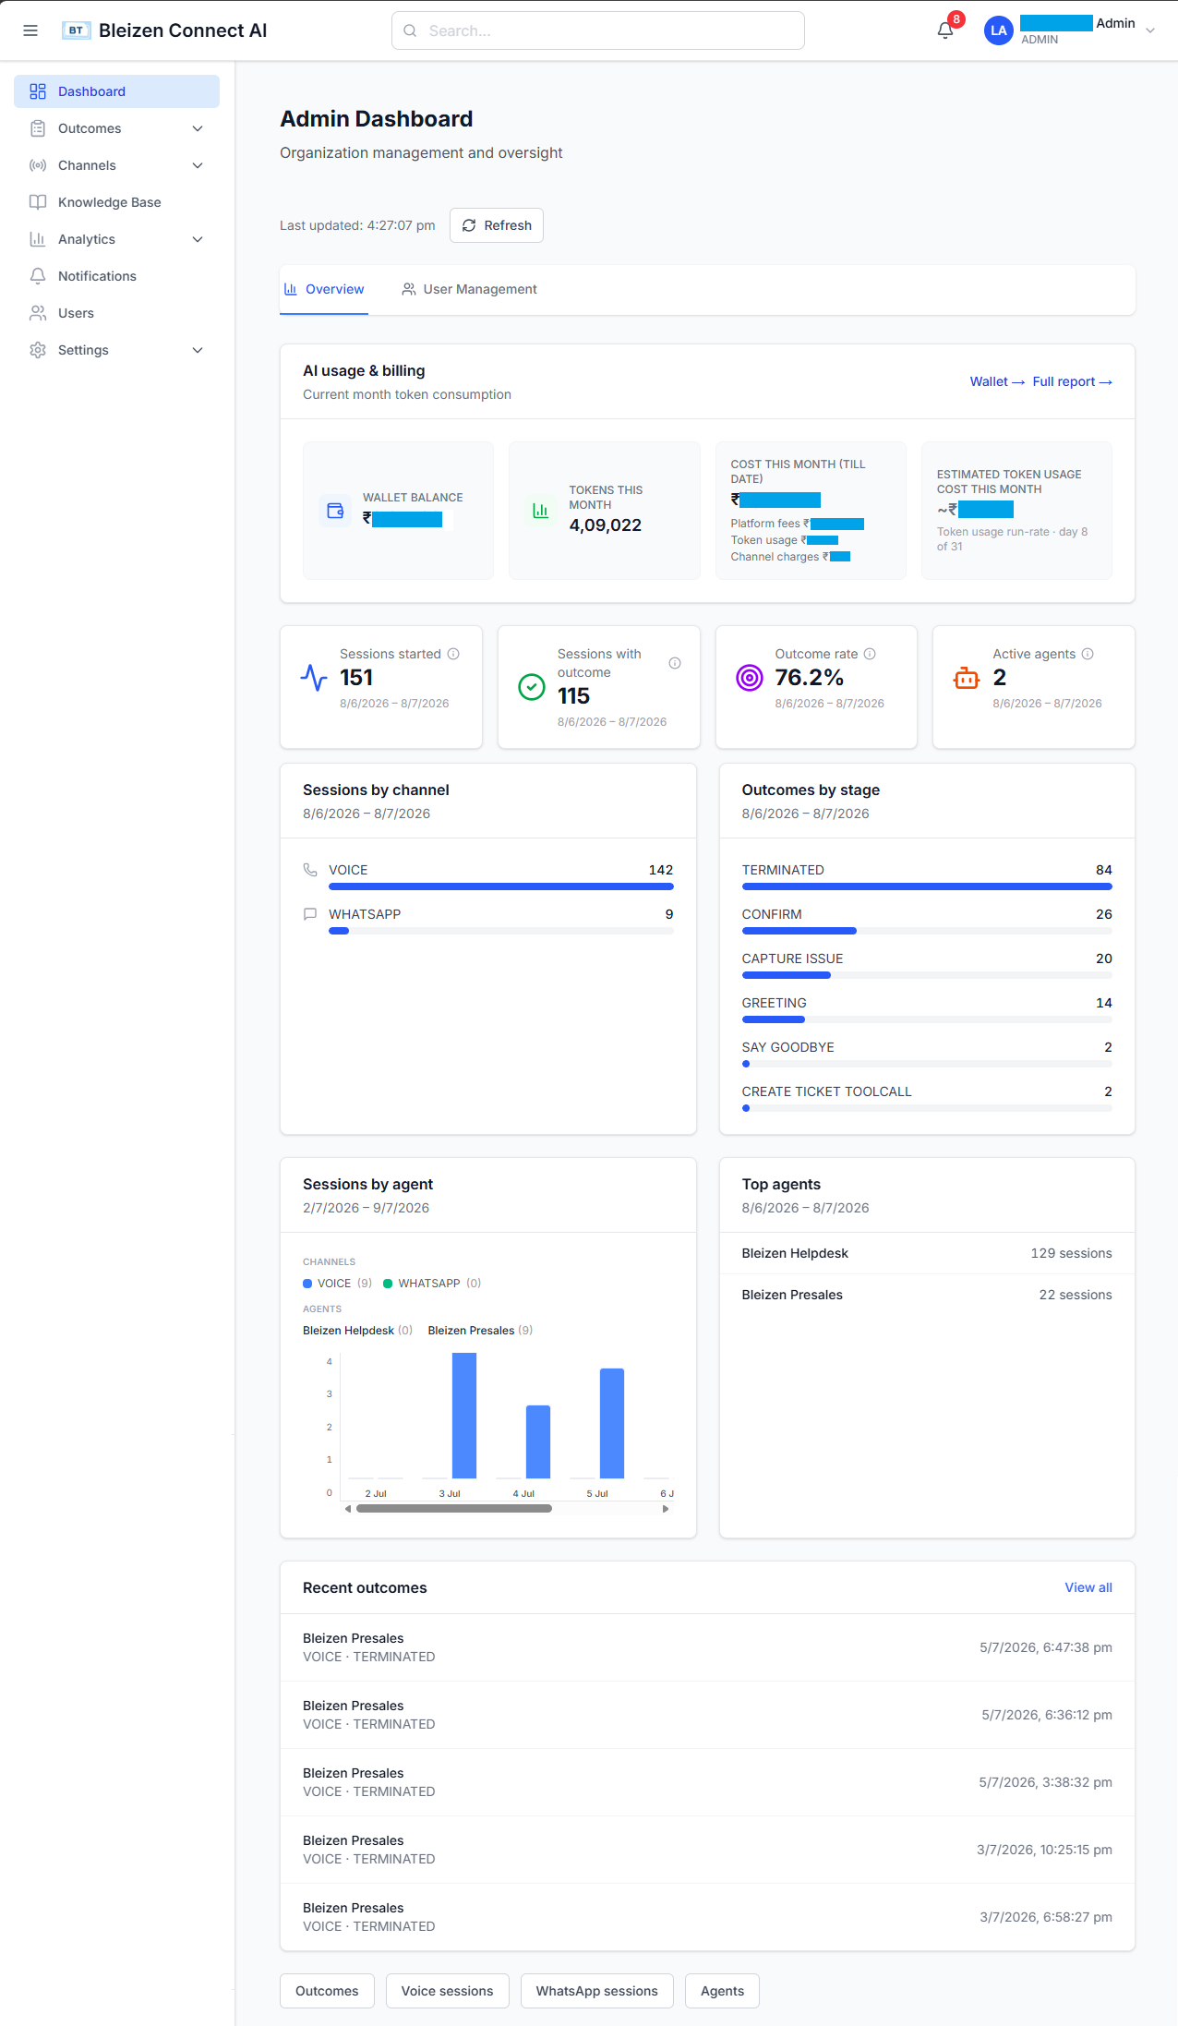Expand the Outcomes sidebar chevron
Viewport: 1178px width, 2026px height.
198,128
